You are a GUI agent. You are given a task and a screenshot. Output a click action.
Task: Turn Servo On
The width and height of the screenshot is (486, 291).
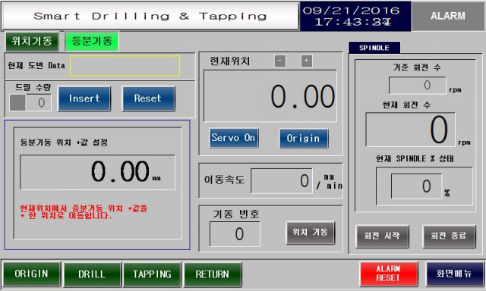pyautogui.click(x=234, y=138)
